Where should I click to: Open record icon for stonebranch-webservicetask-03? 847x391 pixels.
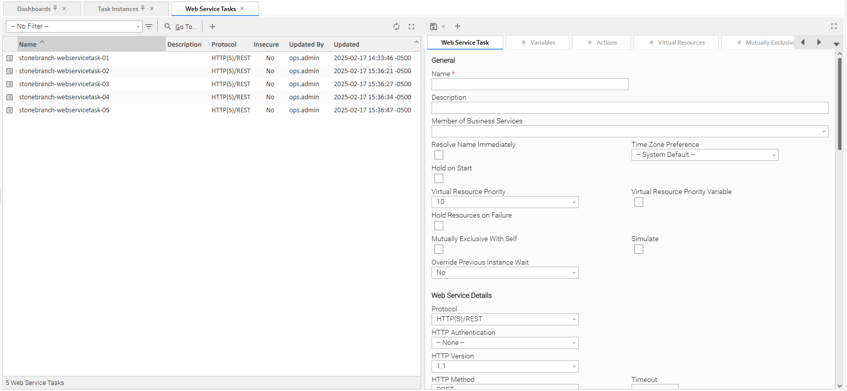(x=10, y=84)
